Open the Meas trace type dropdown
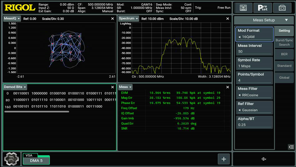Viewport: 296px width, 167px height. [x=125, y=87]
